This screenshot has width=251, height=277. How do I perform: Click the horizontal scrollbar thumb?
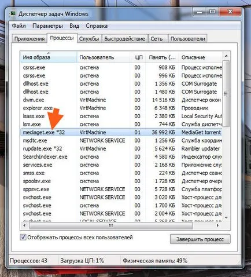tap(110, 225)
